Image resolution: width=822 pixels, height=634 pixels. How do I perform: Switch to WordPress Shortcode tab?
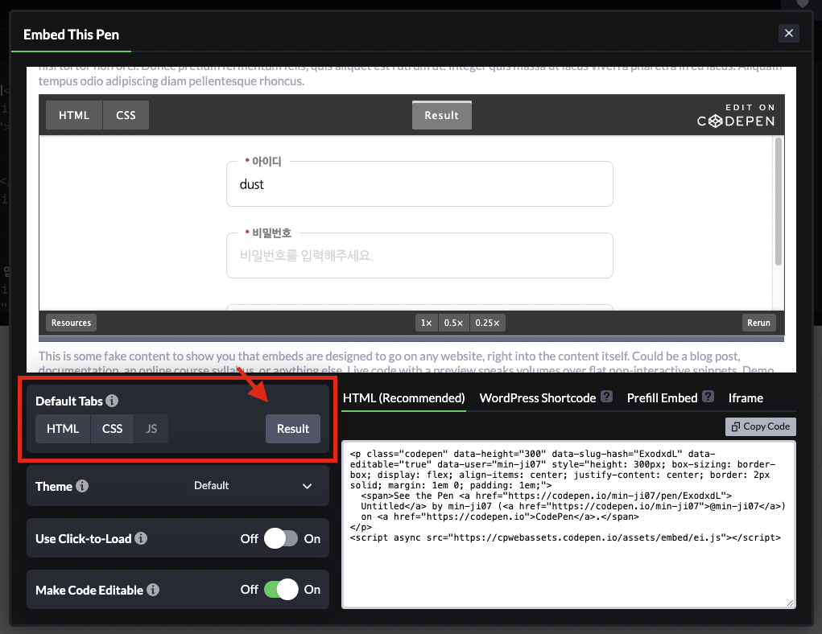pyautogui.click(x=537, y=398)
